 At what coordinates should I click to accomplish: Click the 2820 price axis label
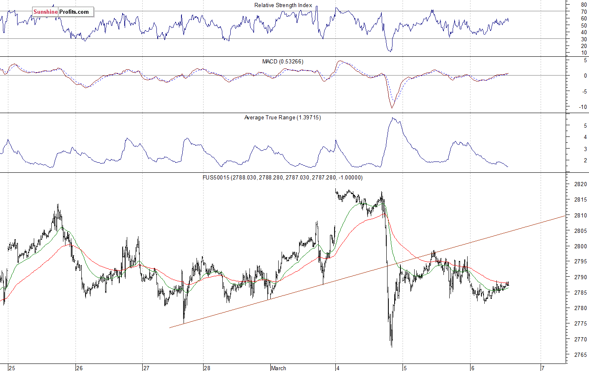point(581,184)
